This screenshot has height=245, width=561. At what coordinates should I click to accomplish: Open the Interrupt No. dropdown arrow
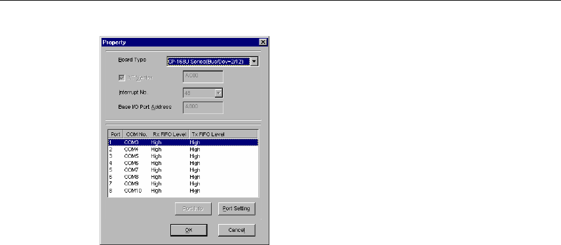click(x=219, y=93)
